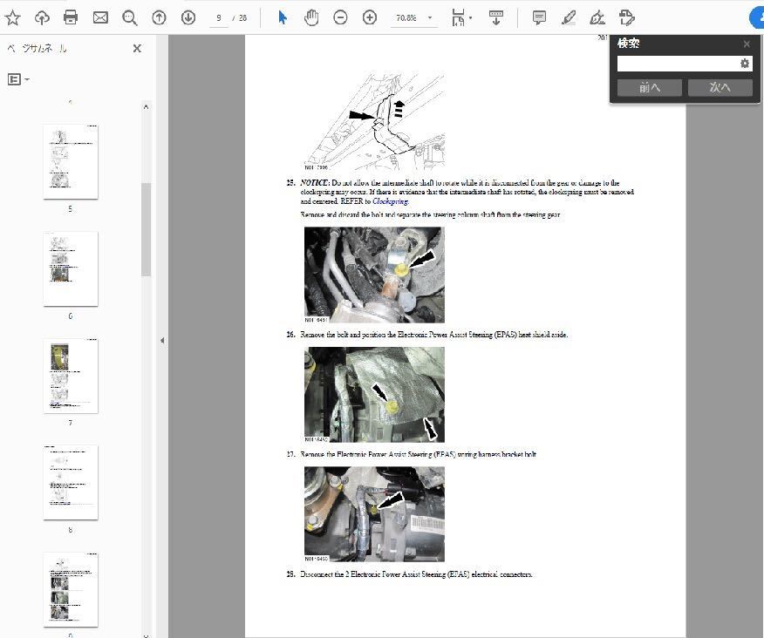Viewport: 764px width, 638px height.
Task: Click the upload to cloud icon
Action: (42, 18)
